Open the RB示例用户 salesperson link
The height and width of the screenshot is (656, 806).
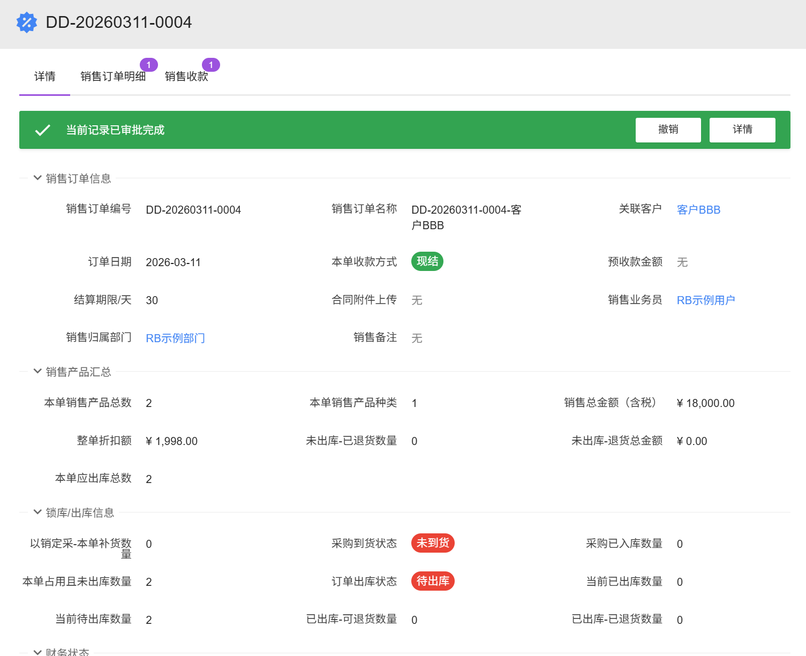click(x=705, y=300)
